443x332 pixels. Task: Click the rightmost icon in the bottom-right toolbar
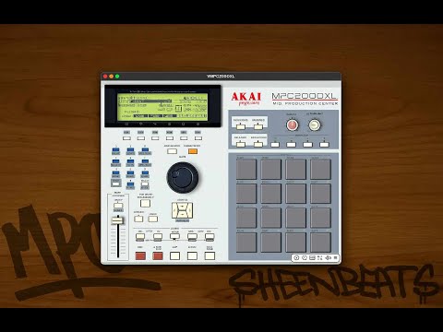point(336,258)
